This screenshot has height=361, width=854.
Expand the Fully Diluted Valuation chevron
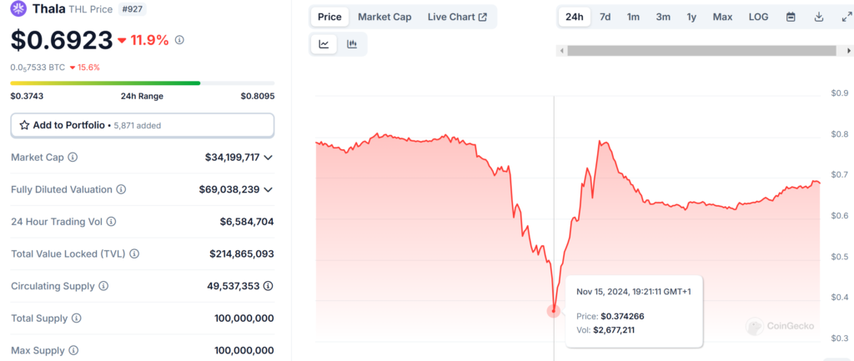(268, 189)
